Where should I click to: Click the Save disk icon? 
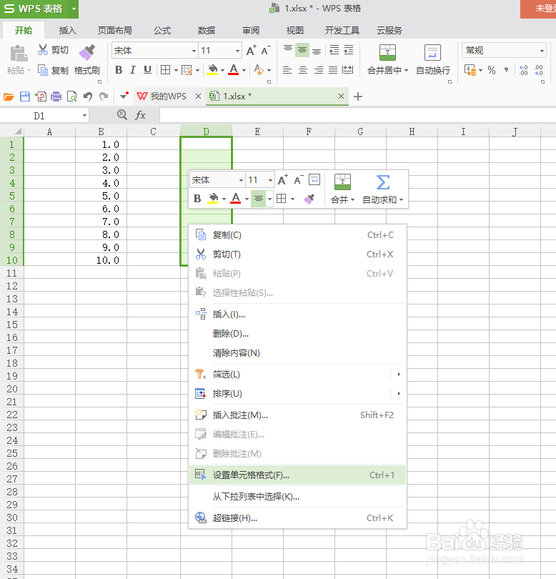[x=25, y=96]
